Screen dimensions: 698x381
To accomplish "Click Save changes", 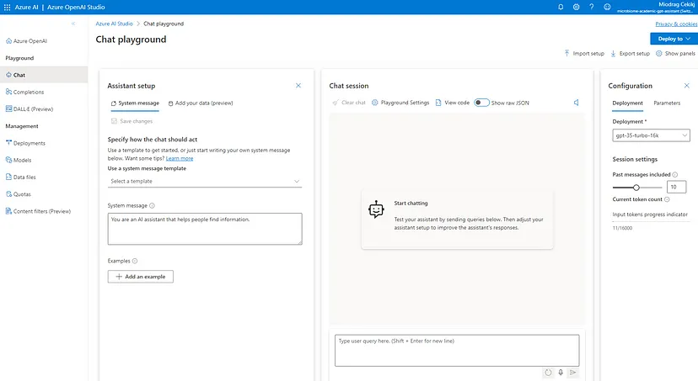I will click(132, 121).
